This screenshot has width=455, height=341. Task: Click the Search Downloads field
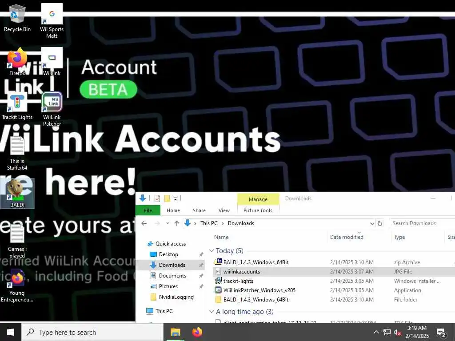(422, 223)
